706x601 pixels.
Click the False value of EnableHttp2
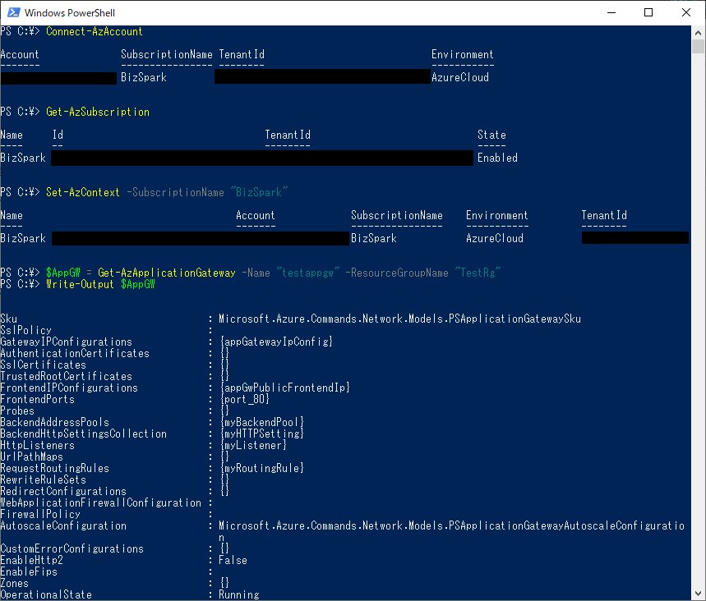[233, 561]
